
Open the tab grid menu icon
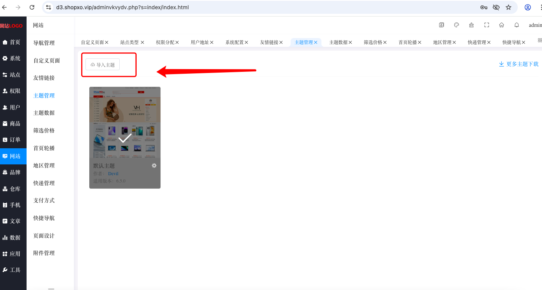540,40
